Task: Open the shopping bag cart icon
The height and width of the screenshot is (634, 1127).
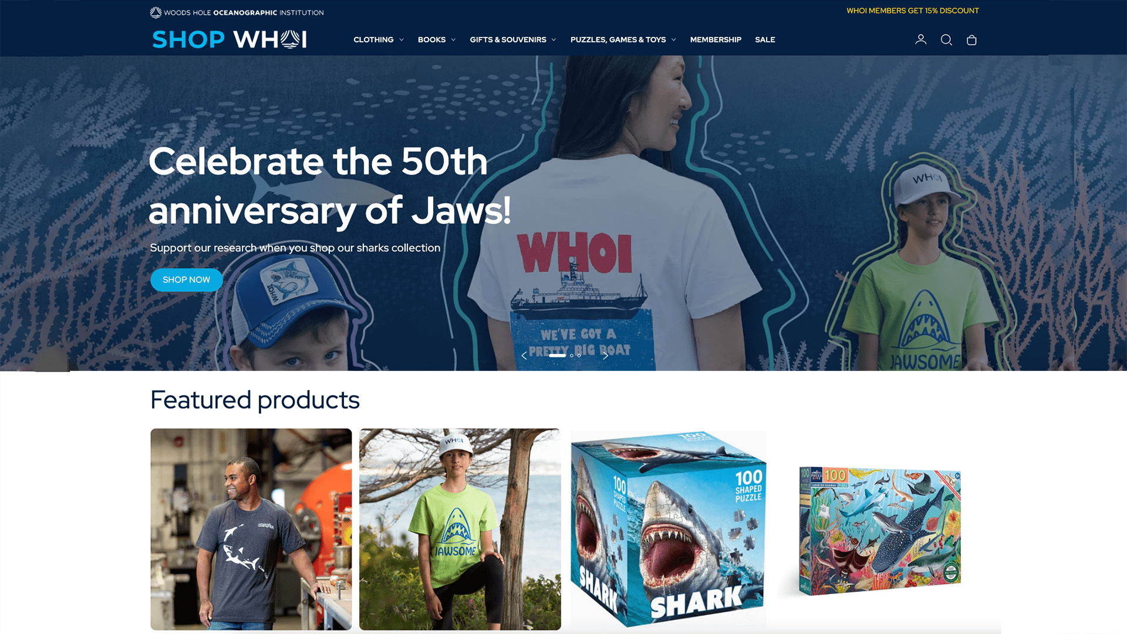Action: tap(971, 40)
